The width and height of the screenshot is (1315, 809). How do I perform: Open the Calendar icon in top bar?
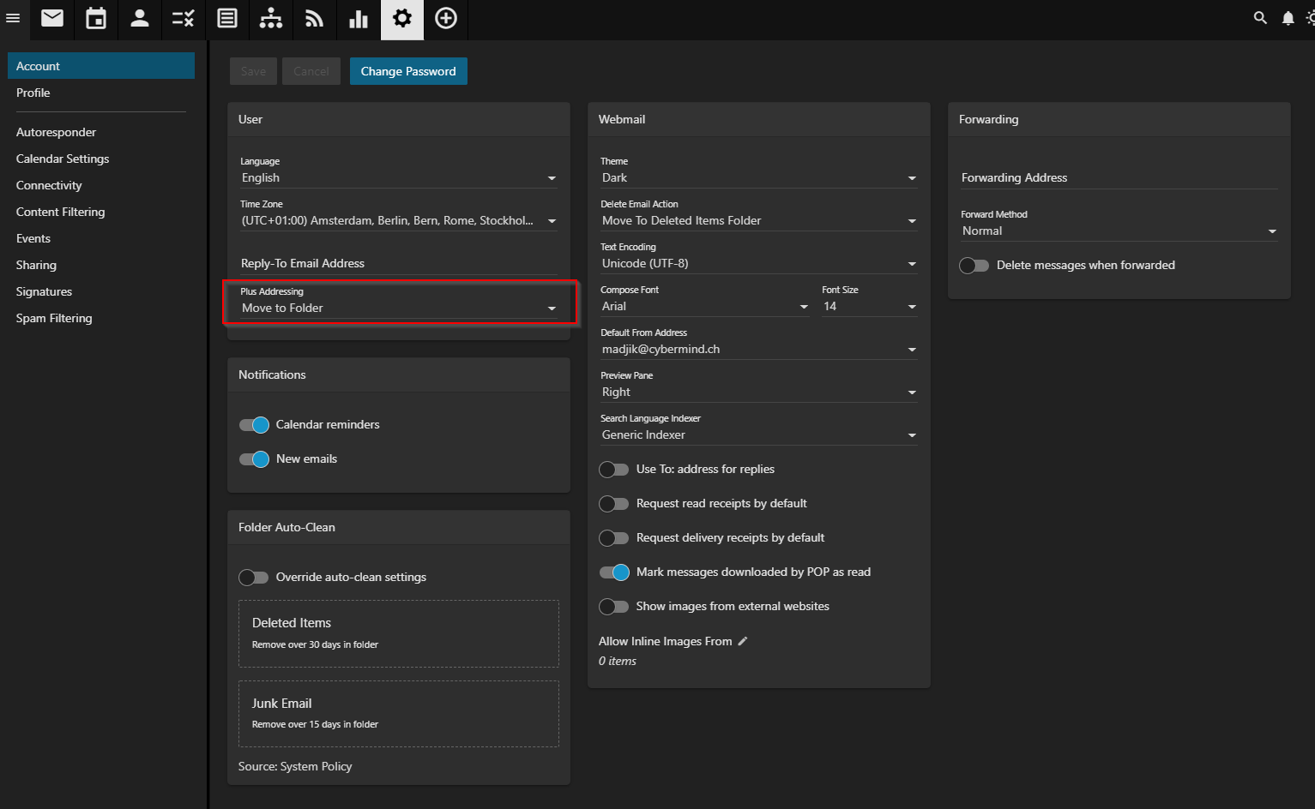point(96,19)
